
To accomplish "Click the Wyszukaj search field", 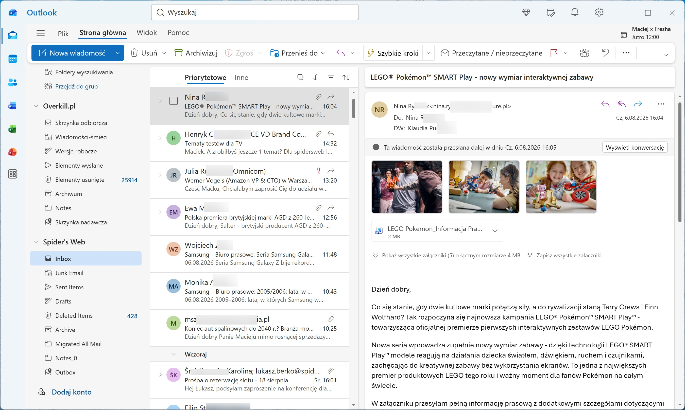I will [x=255, y=12].
